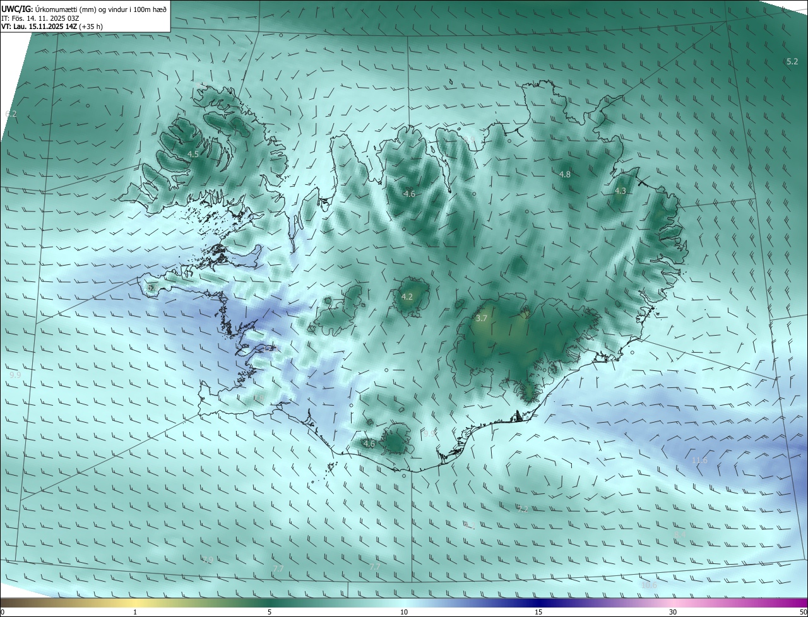Click the map title 'Úrkomumætti (mm) og vindur'
This screenshot has width=808, height=617.
[x=81, y=9]
